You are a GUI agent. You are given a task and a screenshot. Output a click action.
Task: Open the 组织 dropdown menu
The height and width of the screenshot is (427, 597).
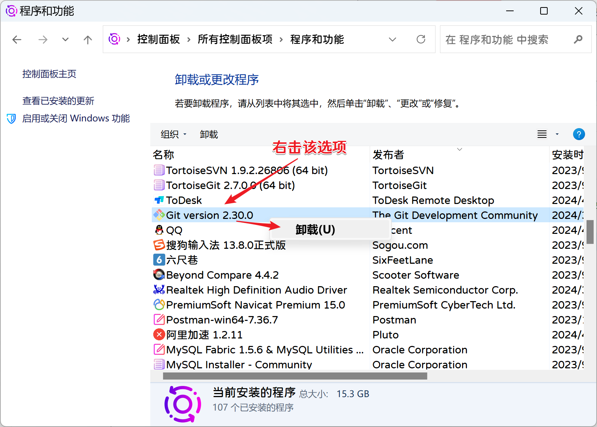pyautogui.click(x=173, y=134)
